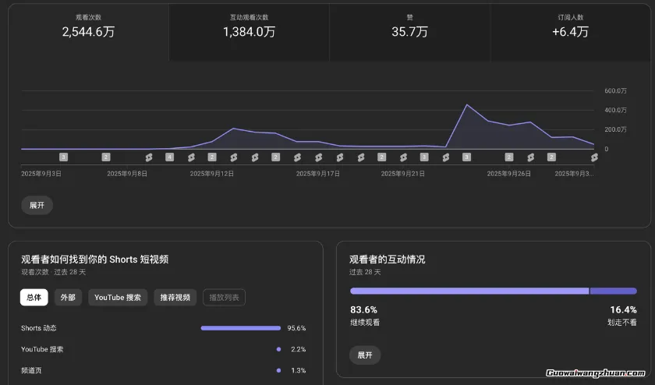
Task: Click the YouTube 搜索 row label in the sources list
Action: [x=42, y=349]
